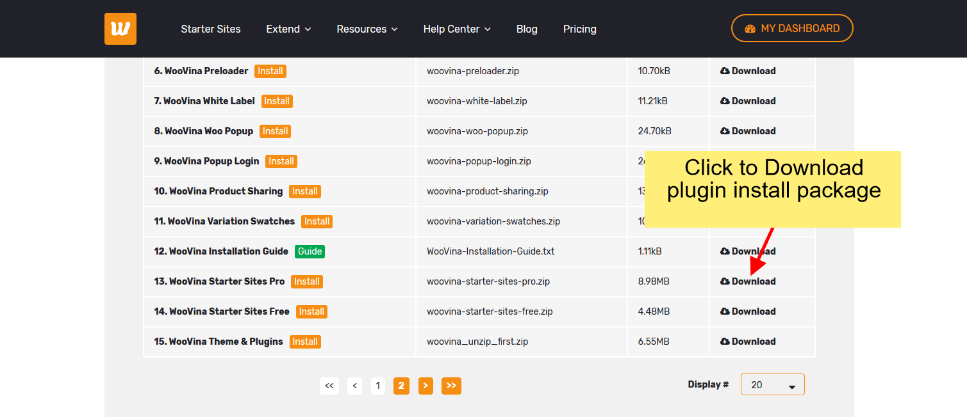Download woovina-woo-popup.zip
The image size is (967, 417).
(x=748, y=131)
